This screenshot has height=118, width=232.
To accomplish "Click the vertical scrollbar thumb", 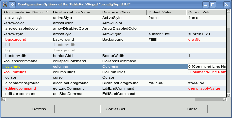I will click(x=228, y=20).
